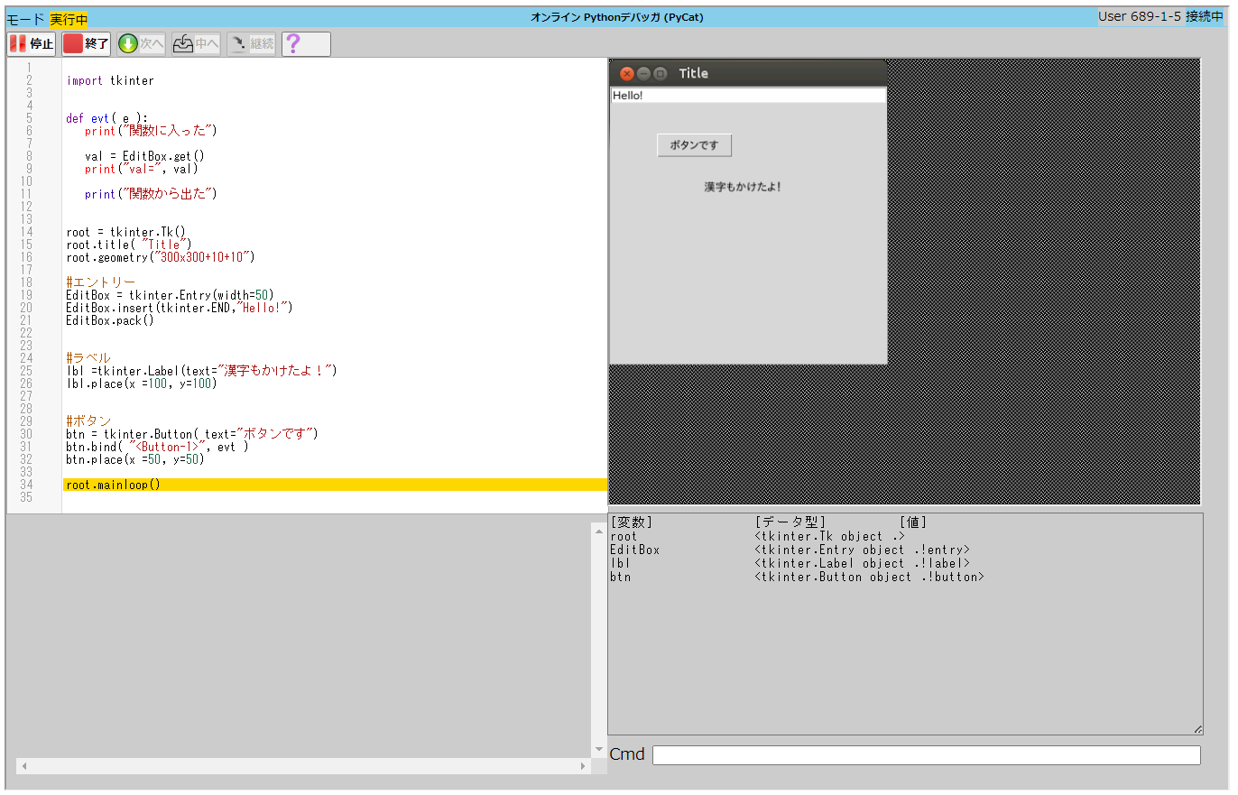Maximize the Title tkinter window

click(660, 74)
